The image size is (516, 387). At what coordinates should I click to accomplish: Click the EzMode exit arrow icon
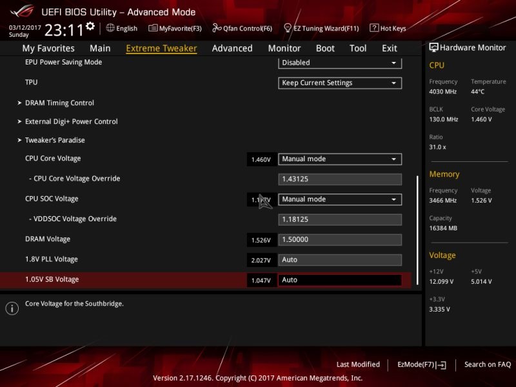click(x=442, y=364)
